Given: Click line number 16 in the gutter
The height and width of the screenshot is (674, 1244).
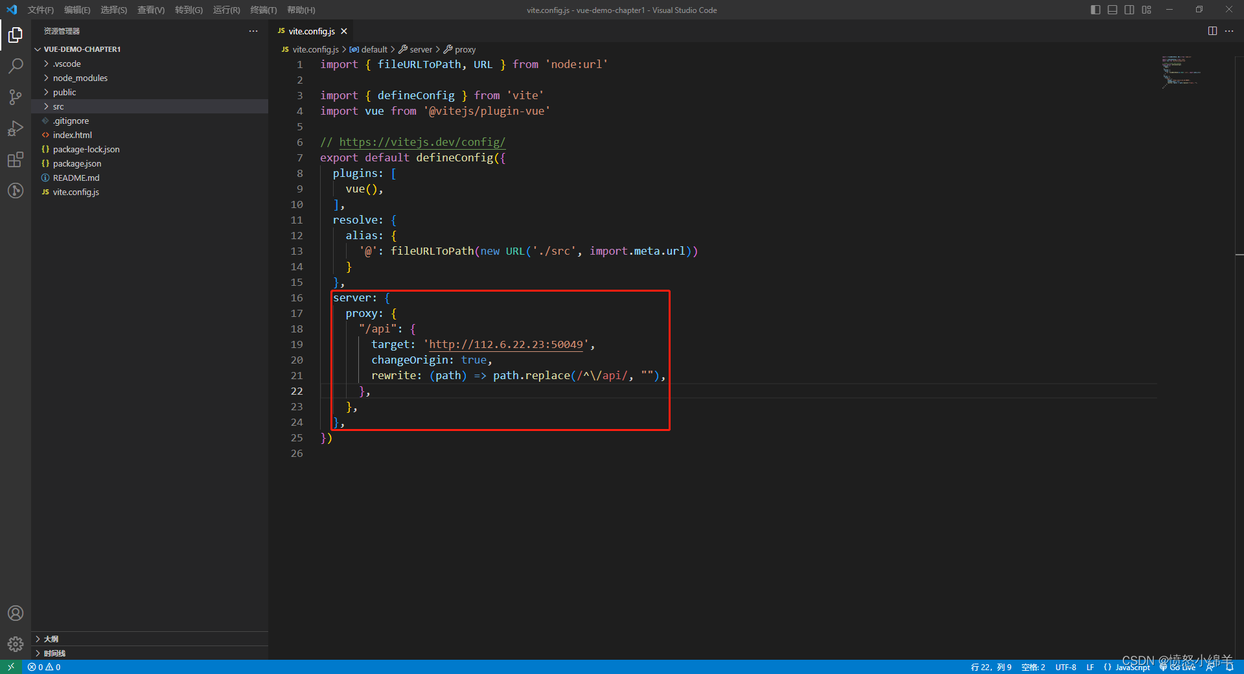Looking at the screenshot, I should pyautogui.click(x=297, y=297).
